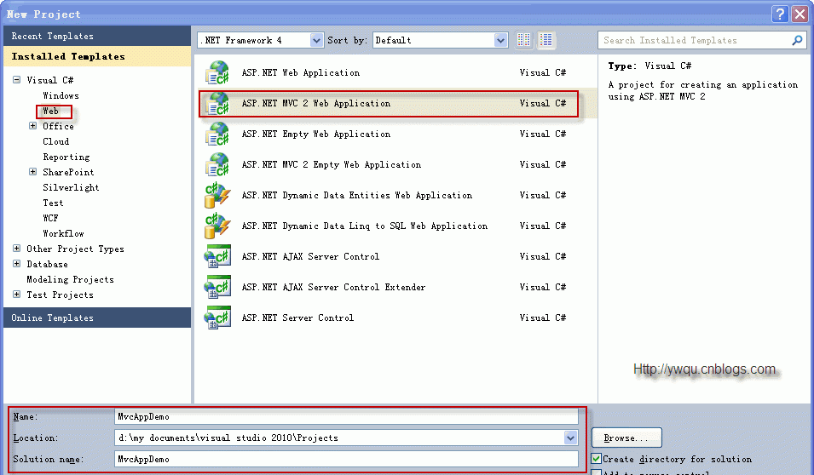Toggle Create directory for solution checkbox

[597, 459]
